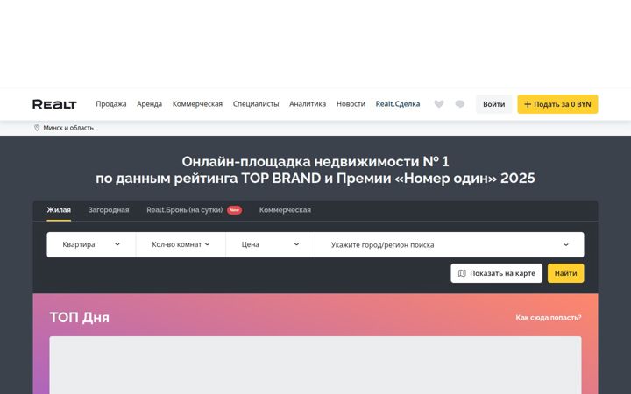Viewport: 631px width, 394px height.
Task: Click the map icon in Показать на карте
Action: pyautogui.click(x=462, y=273)
